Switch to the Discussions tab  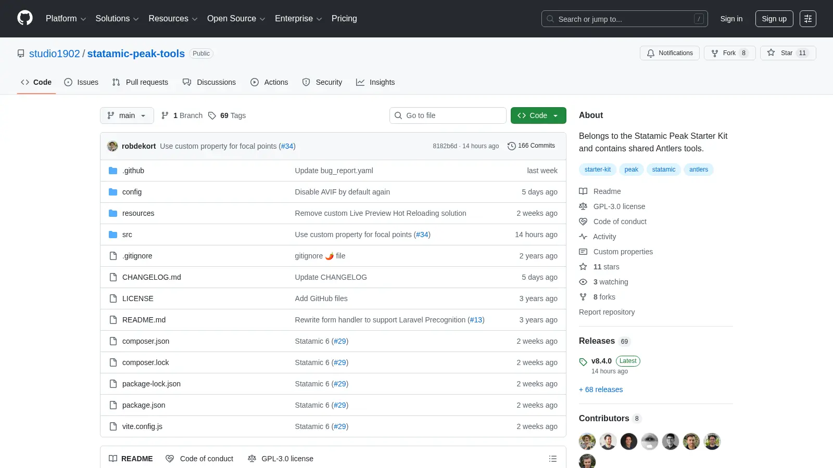point(209,82)
